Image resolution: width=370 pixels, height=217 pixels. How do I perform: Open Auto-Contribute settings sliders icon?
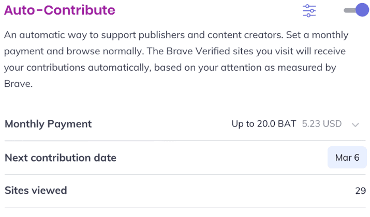[309, 11]
